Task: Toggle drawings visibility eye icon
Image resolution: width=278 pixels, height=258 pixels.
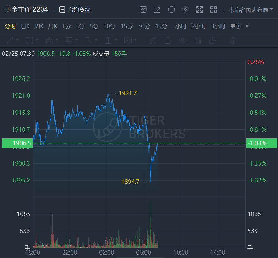Action: (x=183, y=40)
